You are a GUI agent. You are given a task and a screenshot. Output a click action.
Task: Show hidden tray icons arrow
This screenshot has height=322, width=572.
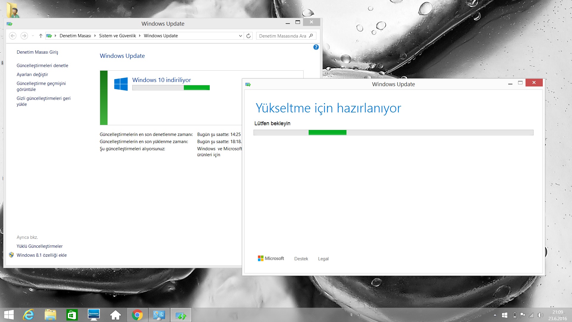495,315
